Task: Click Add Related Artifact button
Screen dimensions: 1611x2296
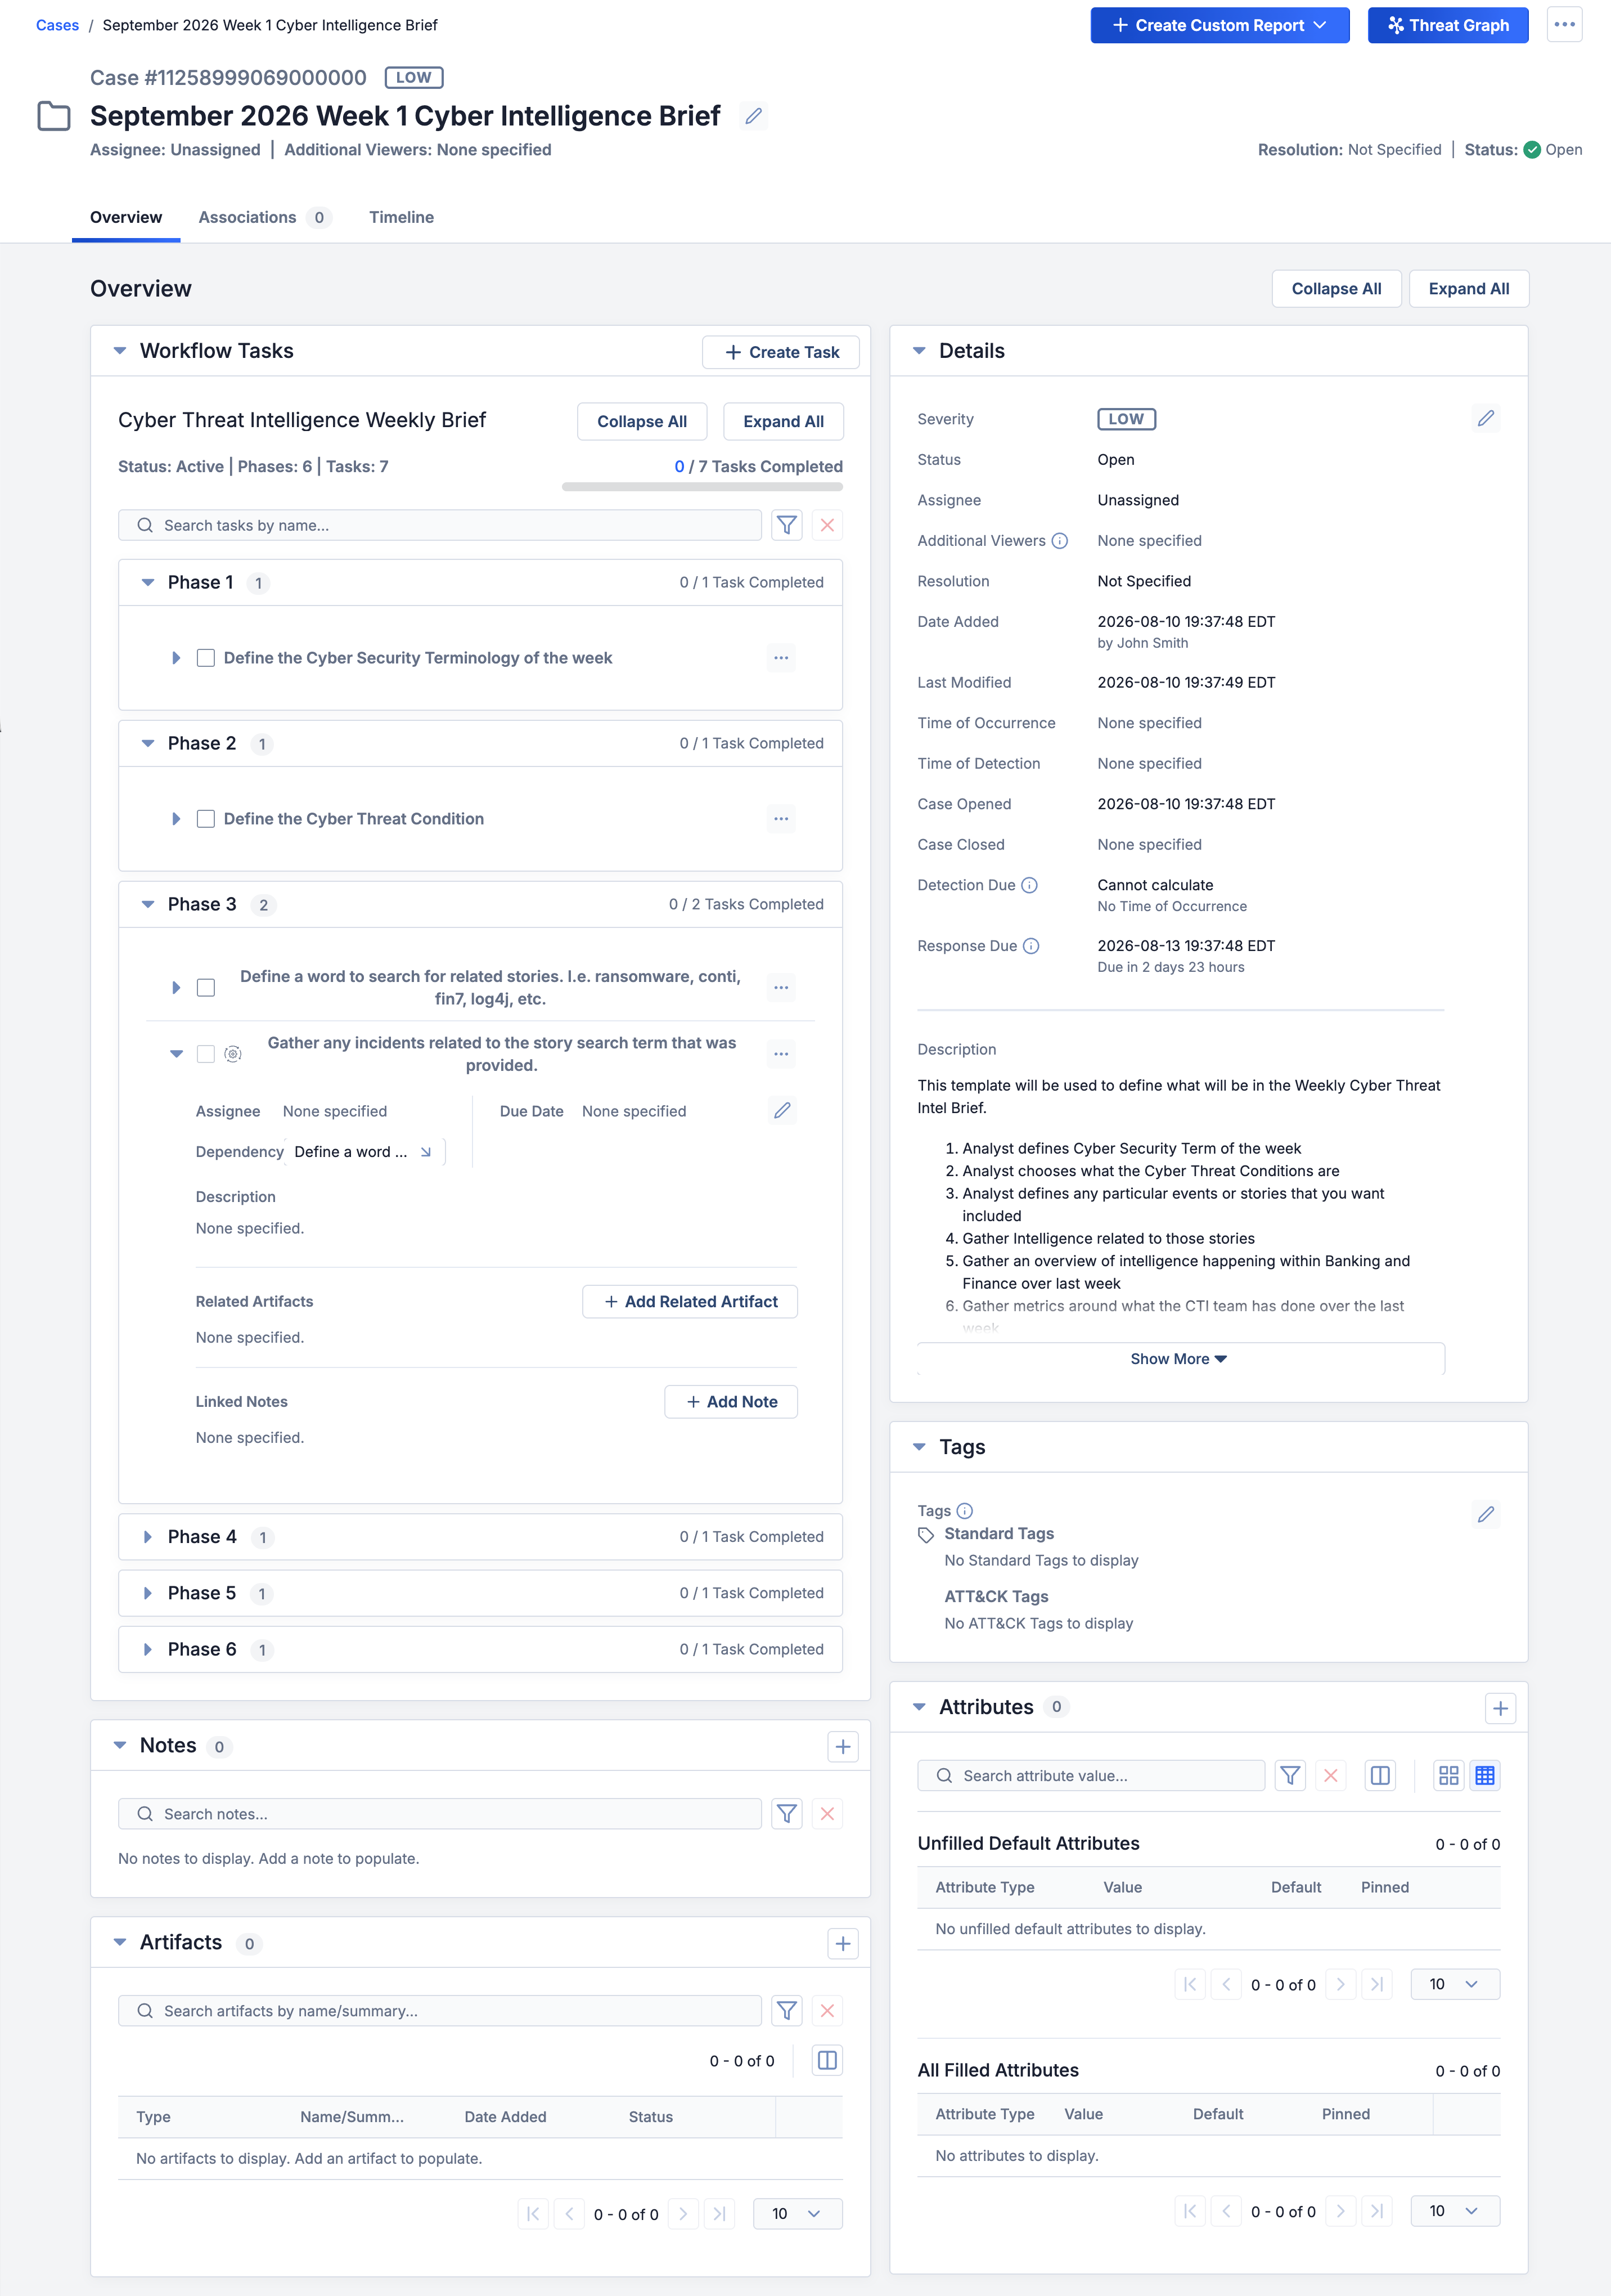Action: coord(691,1302)
